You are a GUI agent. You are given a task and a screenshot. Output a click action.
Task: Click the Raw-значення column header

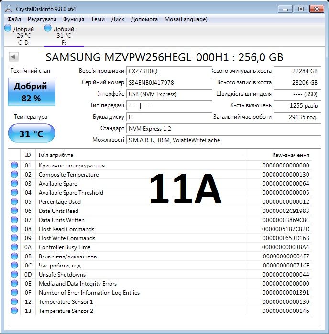pyautogui.click(x=278, y=155)
